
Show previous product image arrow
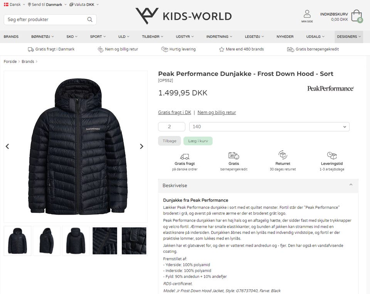click(x=7, y=146)
